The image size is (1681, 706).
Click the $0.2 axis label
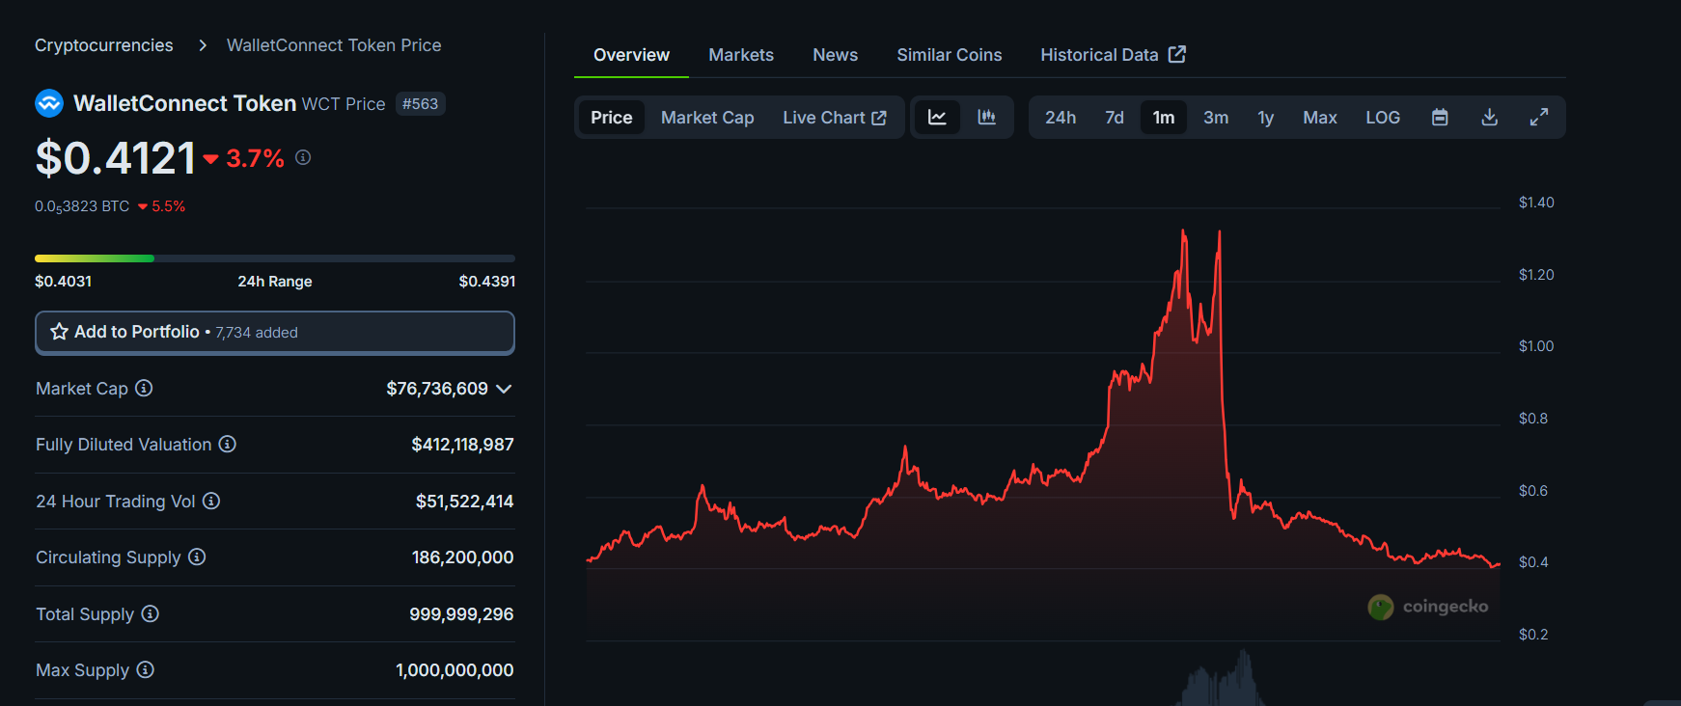pyautogui.click(x=1533, y=635)
